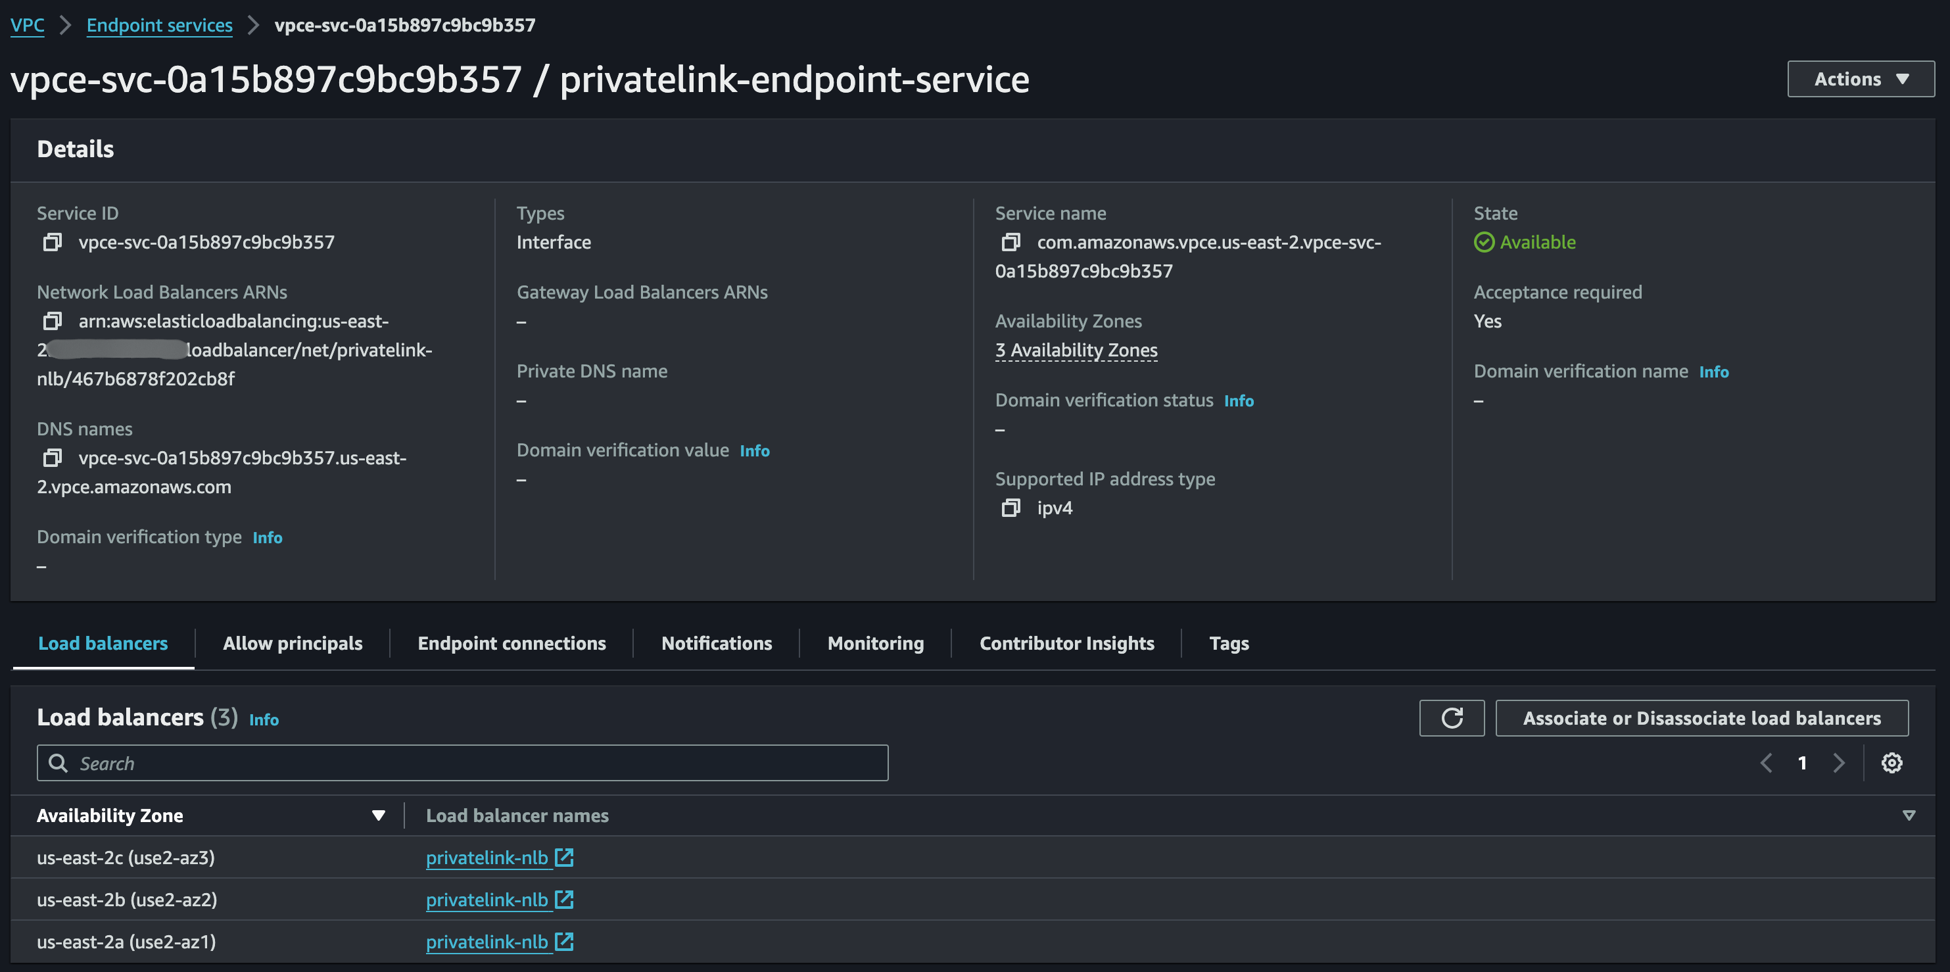Copy the Service ID value
Viewport: 1950px width, 972px height.
pos(52,242)
